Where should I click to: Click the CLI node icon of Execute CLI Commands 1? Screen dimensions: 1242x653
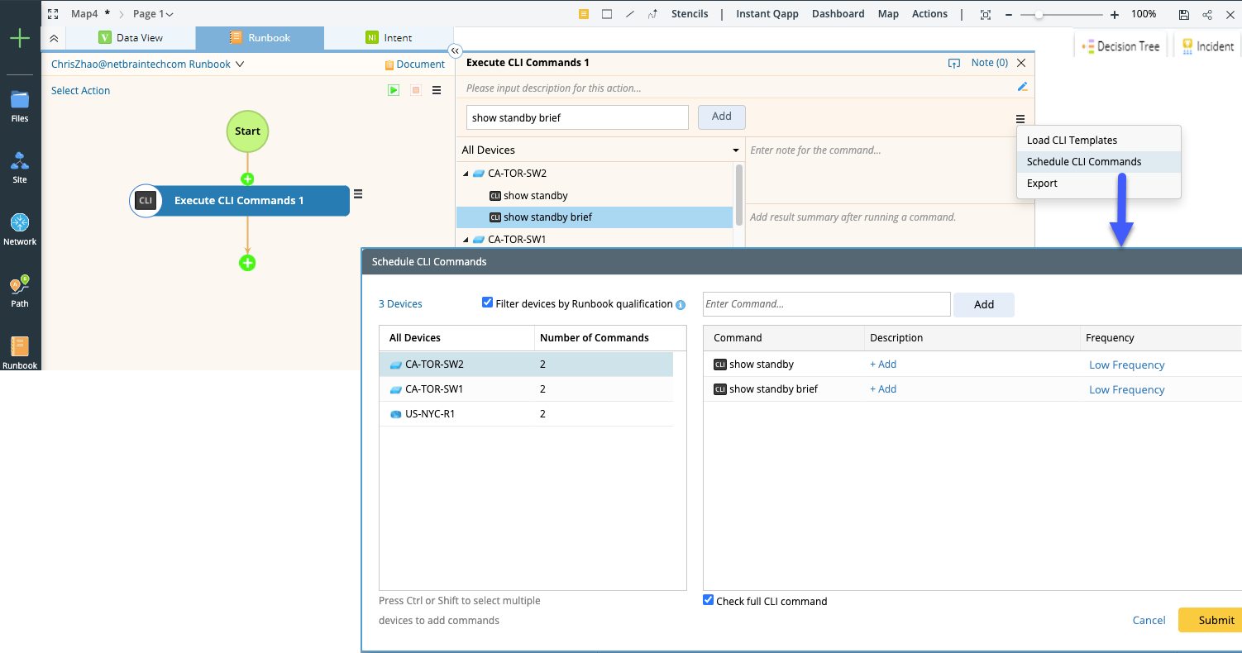pos(146,200)
